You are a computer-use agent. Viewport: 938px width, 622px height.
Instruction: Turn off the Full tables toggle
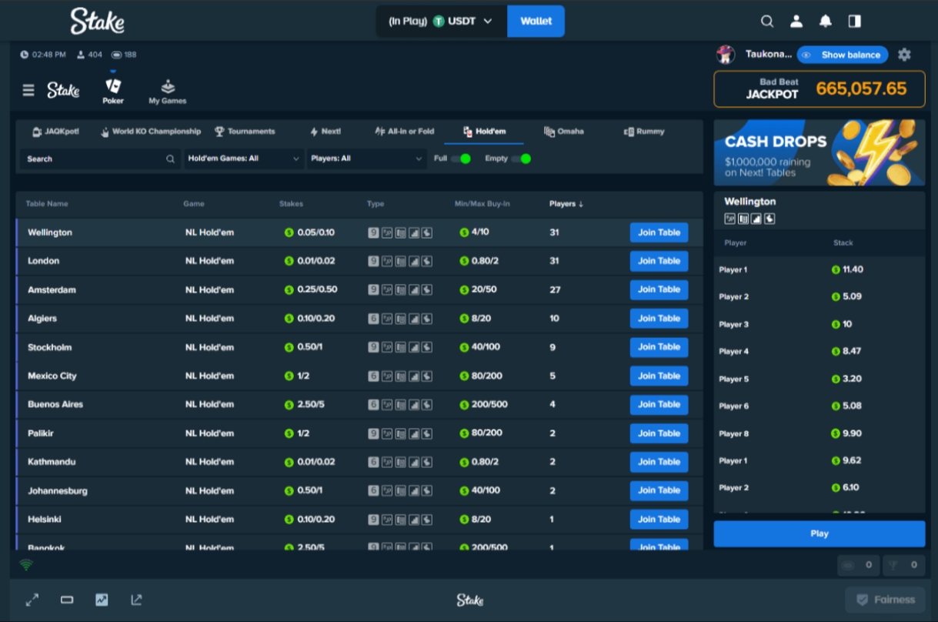(x=461, y=159)
